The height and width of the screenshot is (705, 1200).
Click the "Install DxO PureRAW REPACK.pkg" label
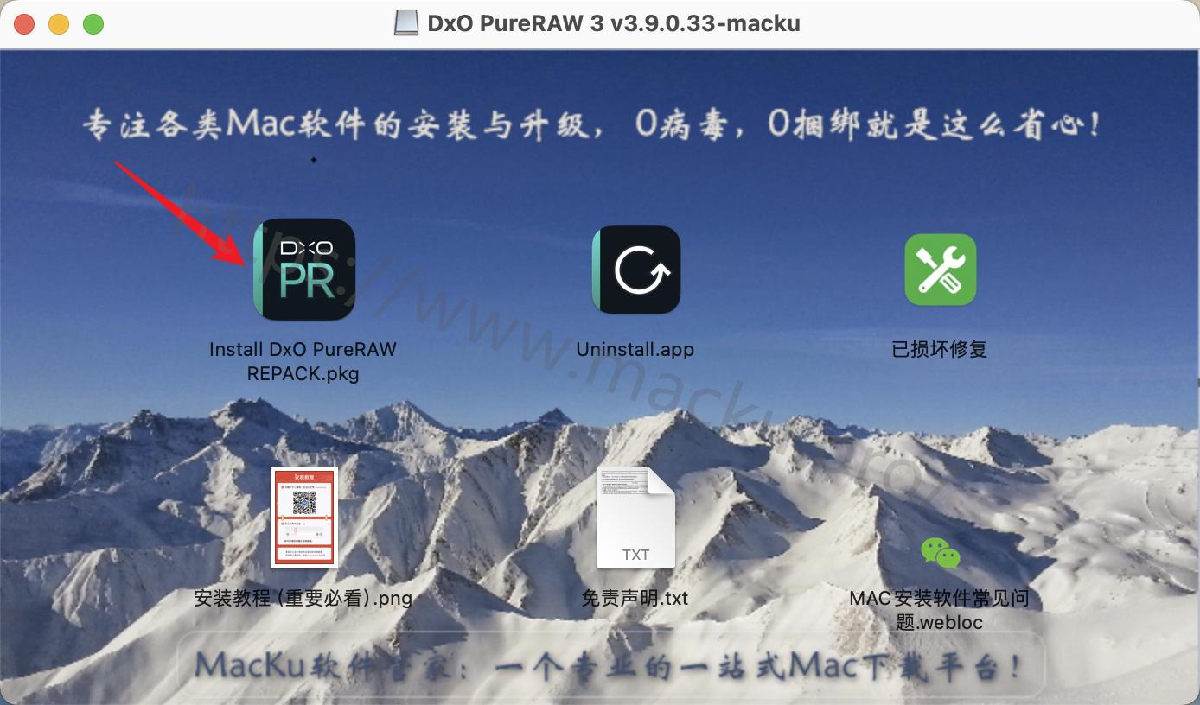[x=303, y=361]
